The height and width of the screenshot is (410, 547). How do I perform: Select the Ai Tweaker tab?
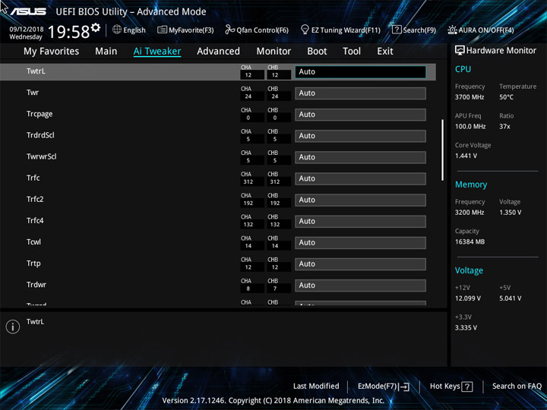pos(157,52)
